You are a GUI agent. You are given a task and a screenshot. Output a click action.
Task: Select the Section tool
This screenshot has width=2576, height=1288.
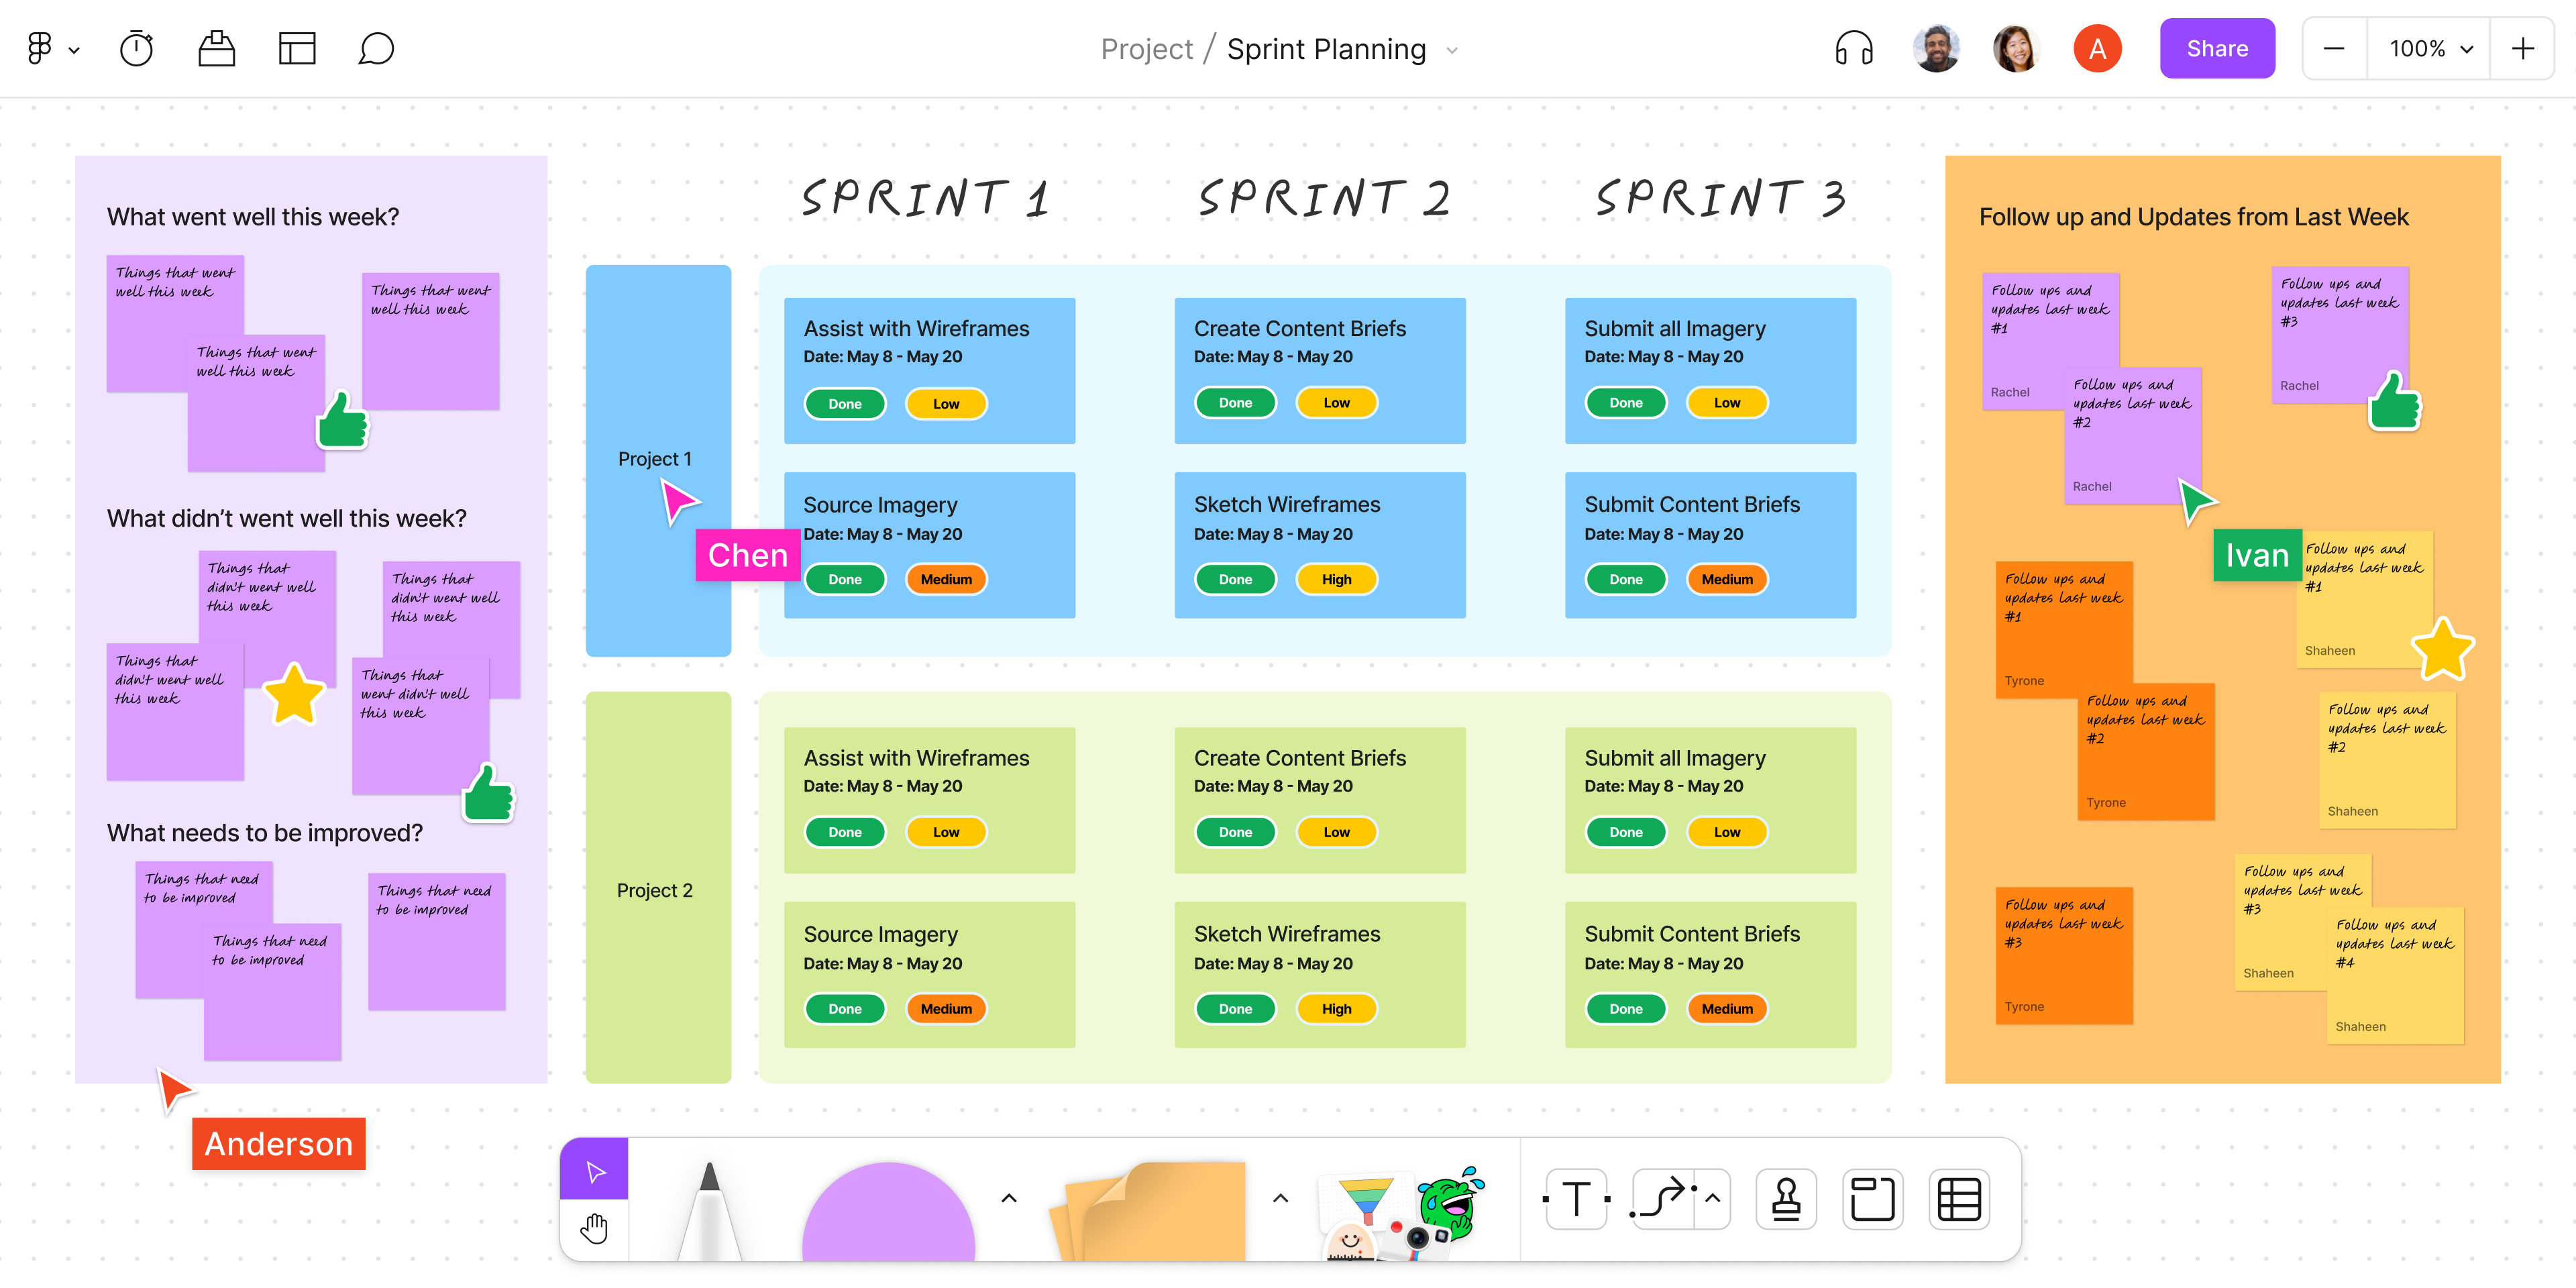coord(1872,1198)
